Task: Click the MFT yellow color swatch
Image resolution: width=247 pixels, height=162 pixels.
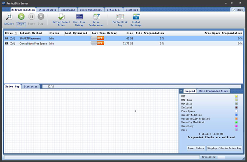Action: [236, 96]
